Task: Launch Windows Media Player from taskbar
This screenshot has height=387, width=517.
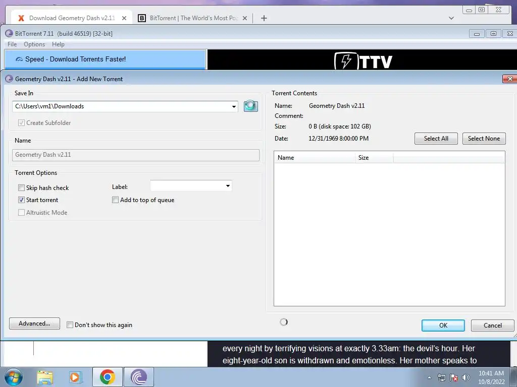Action: [75, 377]
